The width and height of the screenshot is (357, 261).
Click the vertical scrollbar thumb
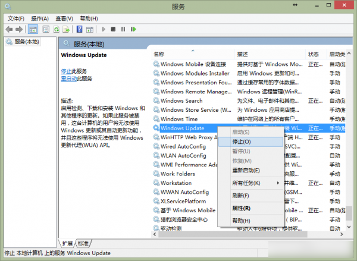pos(349,213)
